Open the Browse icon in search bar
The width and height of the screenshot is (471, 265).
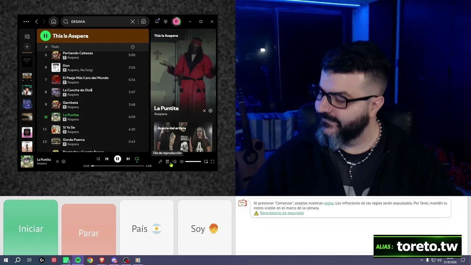(x=144, y=22)
